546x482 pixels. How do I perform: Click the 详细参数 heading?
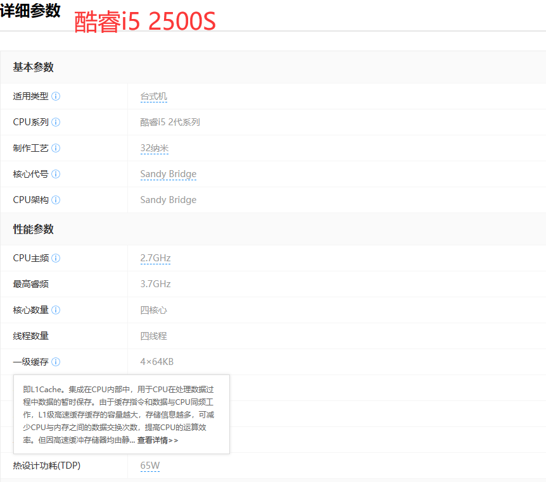[30, 11]
